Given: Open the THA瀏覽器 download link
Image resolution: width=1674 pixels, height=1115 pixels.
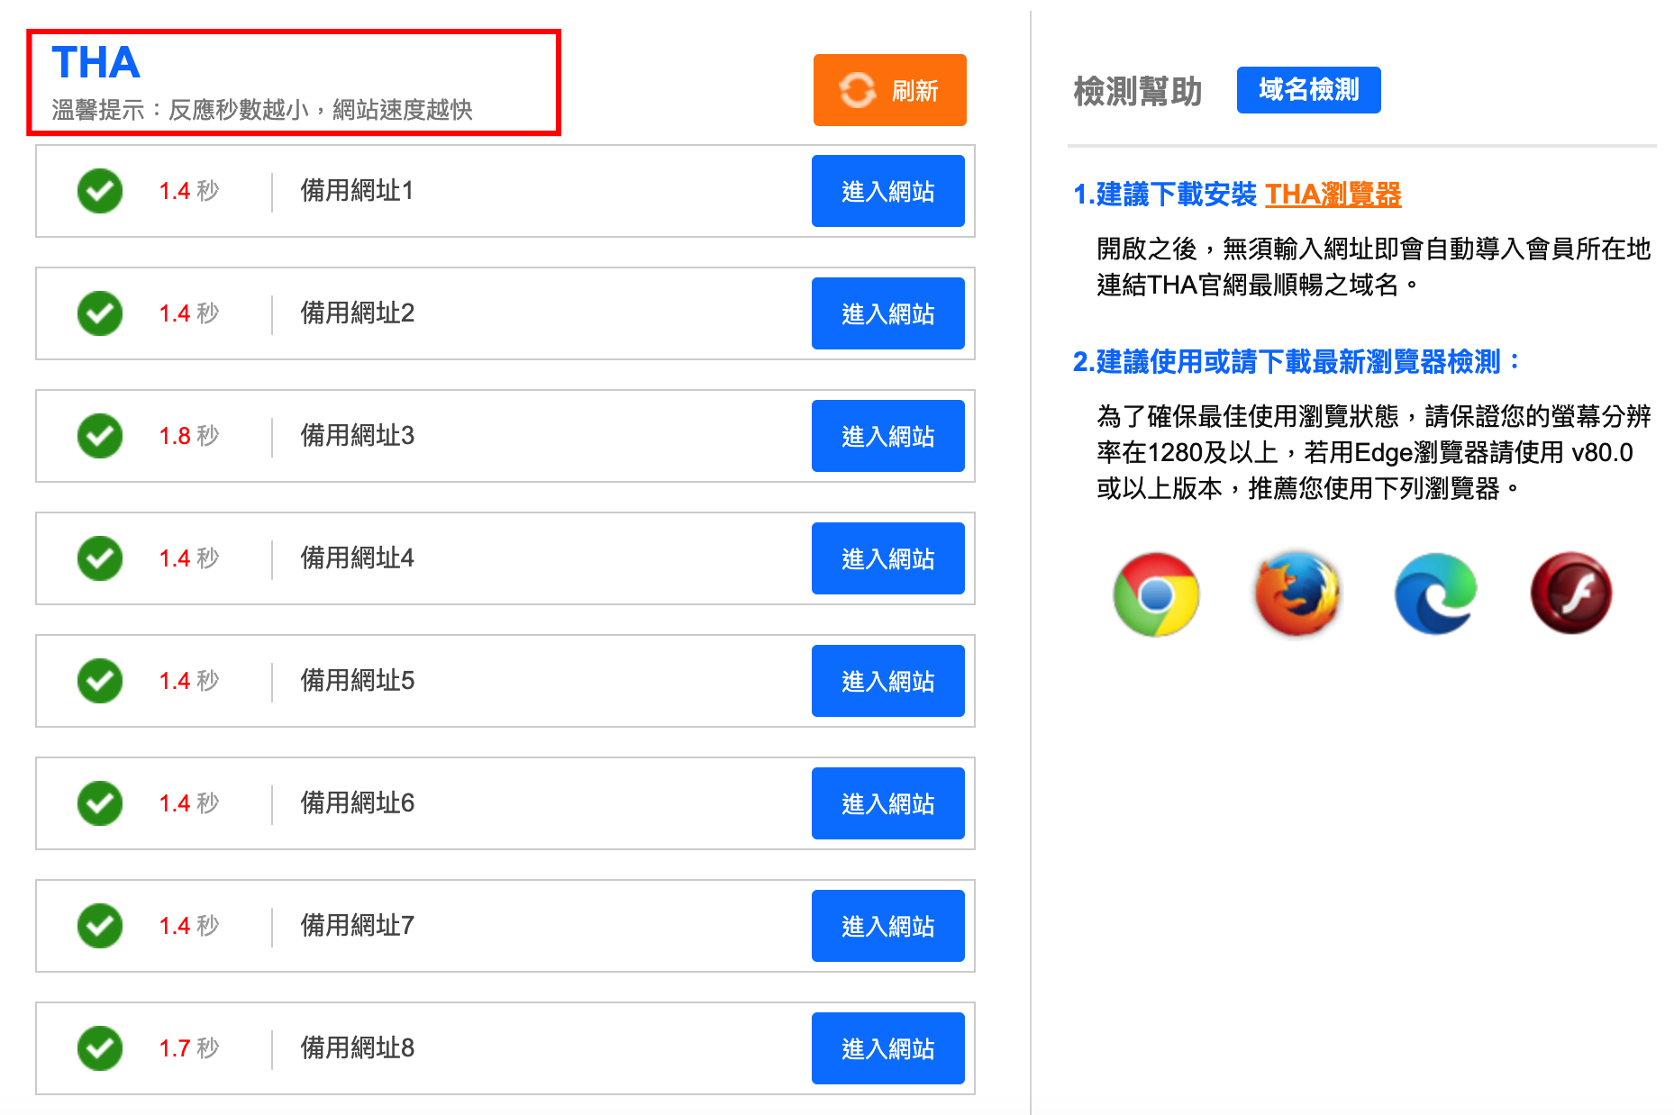Looking at the screenshot, I should click(x=1333, y=195).
